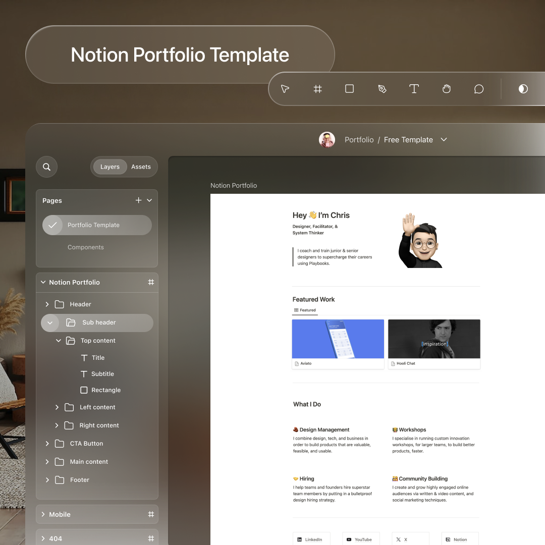The height and width of the screenshot is (545, 545).
Task: Click the frame icon beside 404
Action: pos(150,538)
